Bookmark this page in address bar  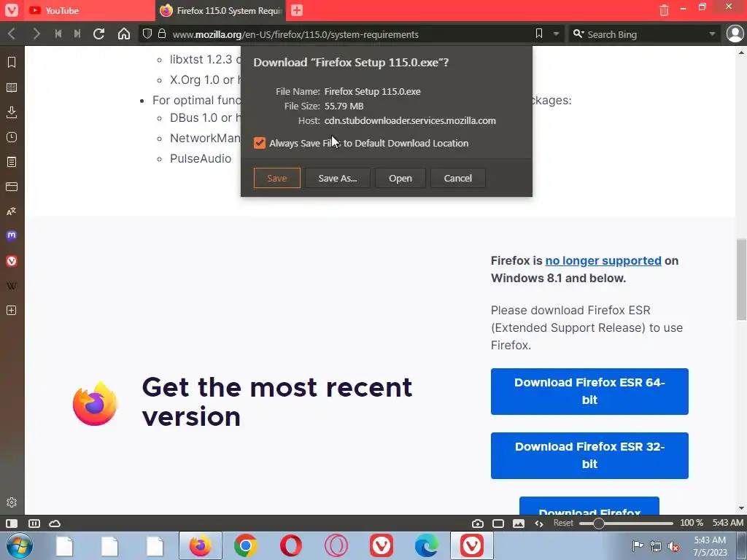click(539, 34)
